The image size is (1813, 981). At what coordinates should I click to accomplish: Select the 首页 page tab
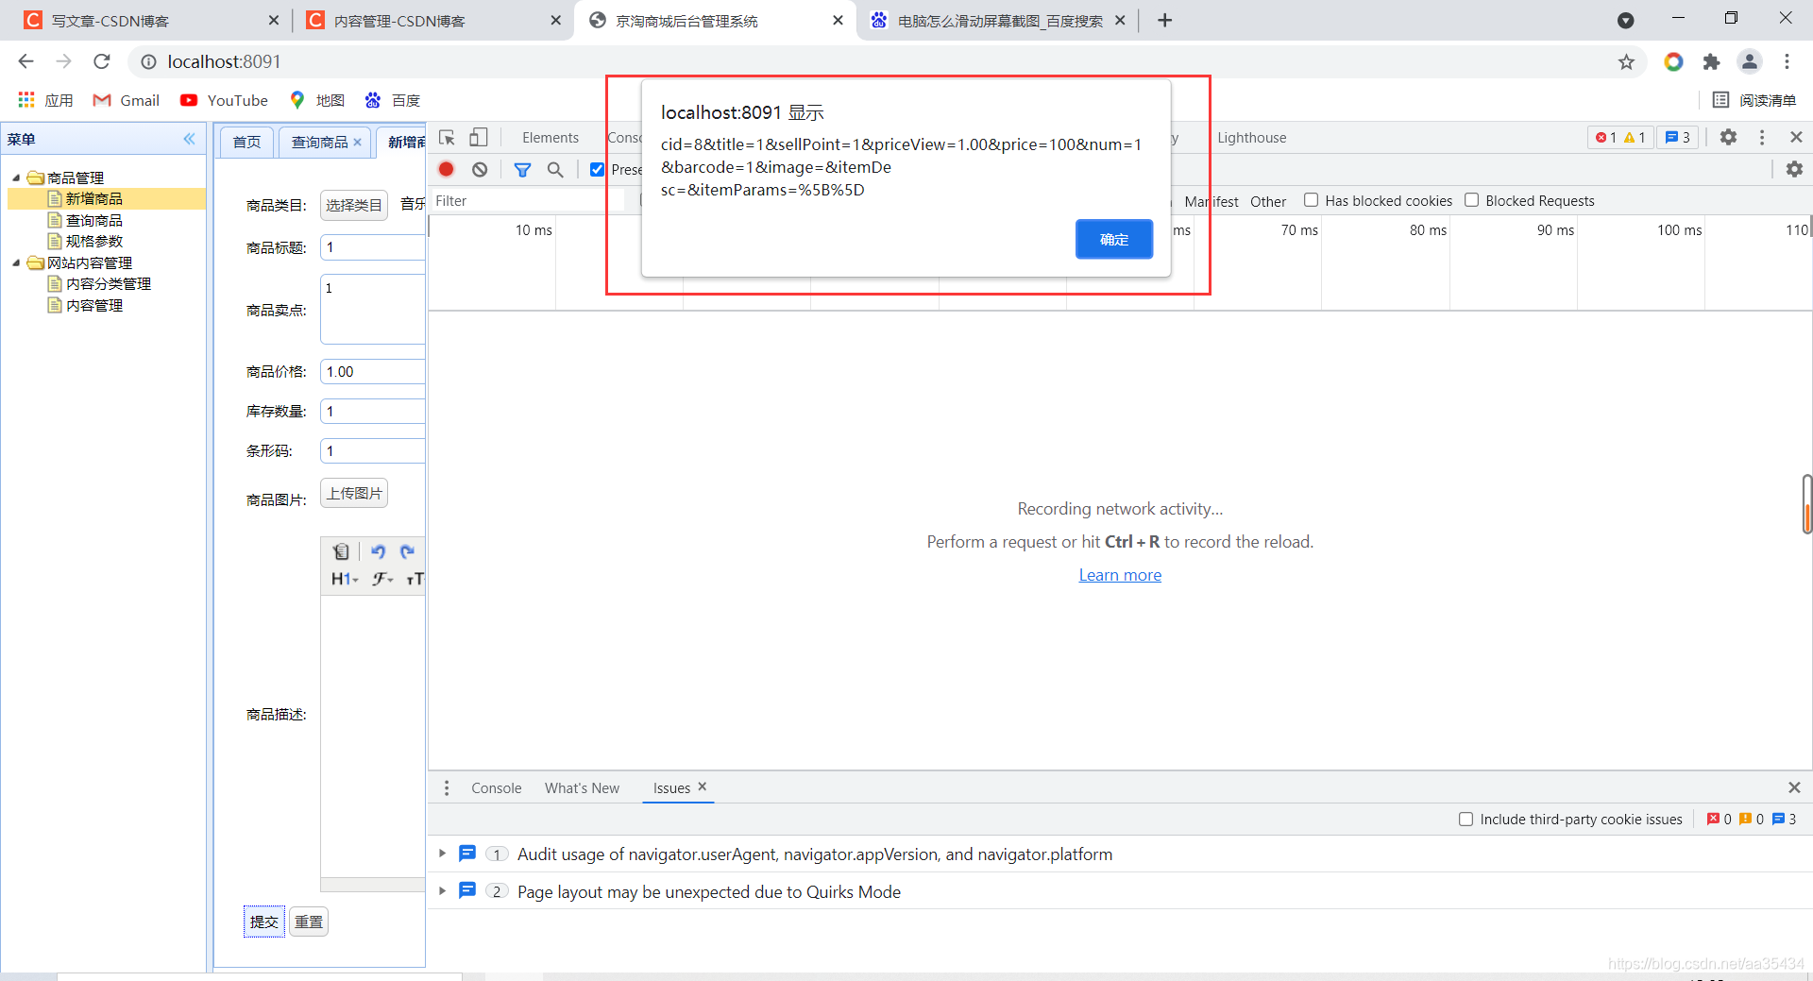click(x=247, y=142)
